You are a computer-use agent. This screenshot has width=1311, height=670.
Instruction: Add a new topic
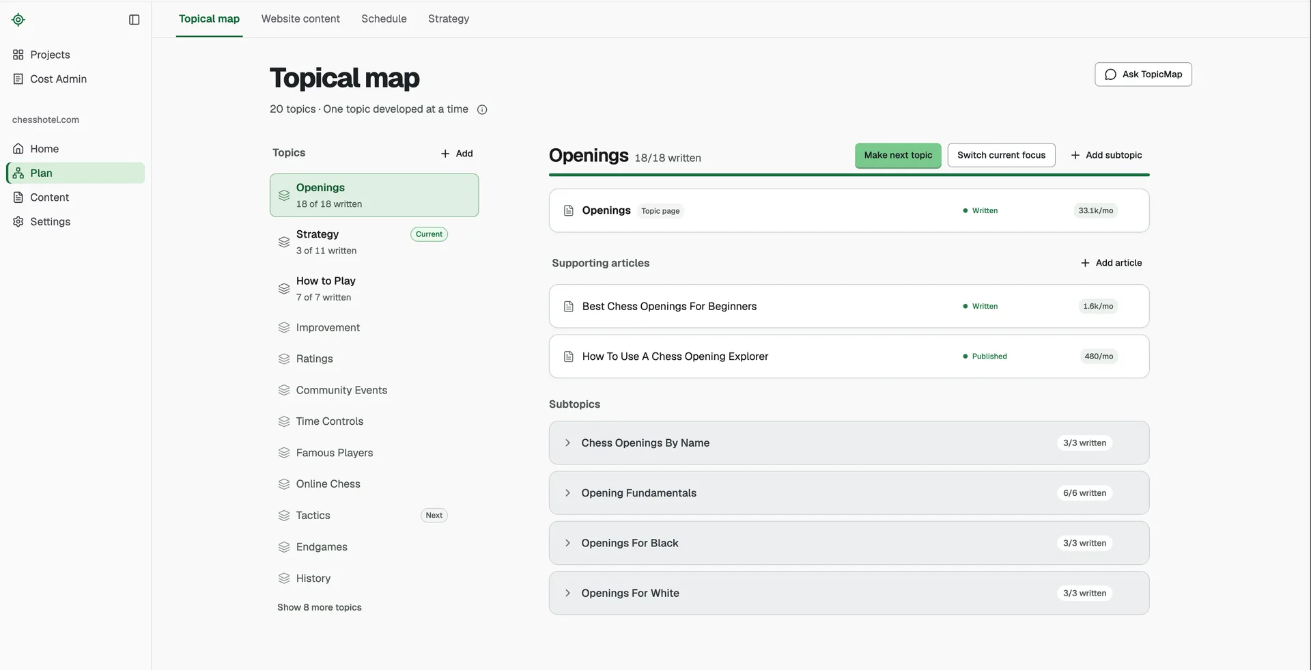[457, 154]
